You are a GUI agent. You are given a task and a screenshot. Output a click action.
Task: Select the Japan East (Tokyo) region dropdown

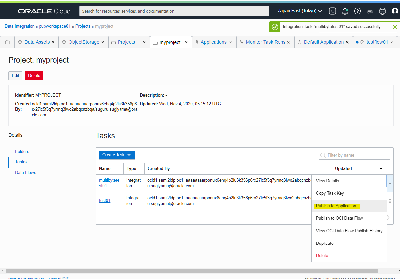[300, 11]
